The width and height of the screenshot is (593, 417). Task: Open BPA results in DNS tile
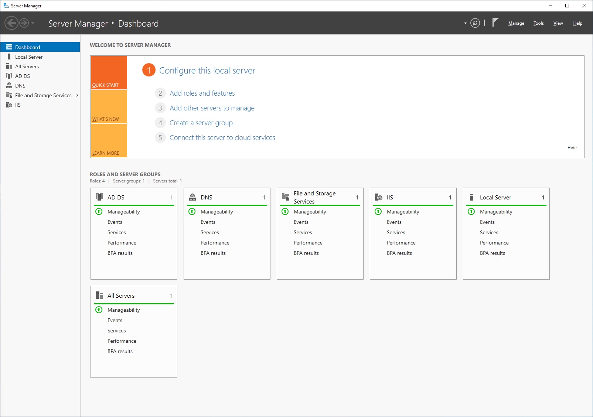213,253
